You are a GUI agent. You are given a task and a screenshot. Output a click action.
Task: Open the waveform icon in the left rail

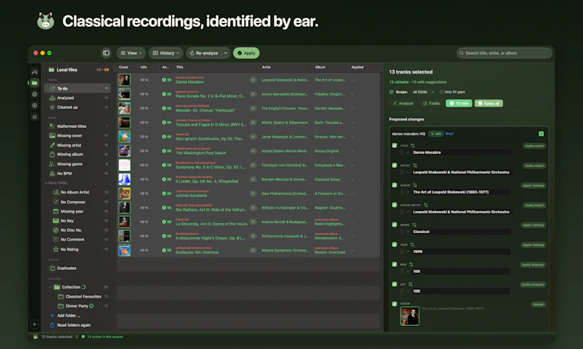(35, 71)
